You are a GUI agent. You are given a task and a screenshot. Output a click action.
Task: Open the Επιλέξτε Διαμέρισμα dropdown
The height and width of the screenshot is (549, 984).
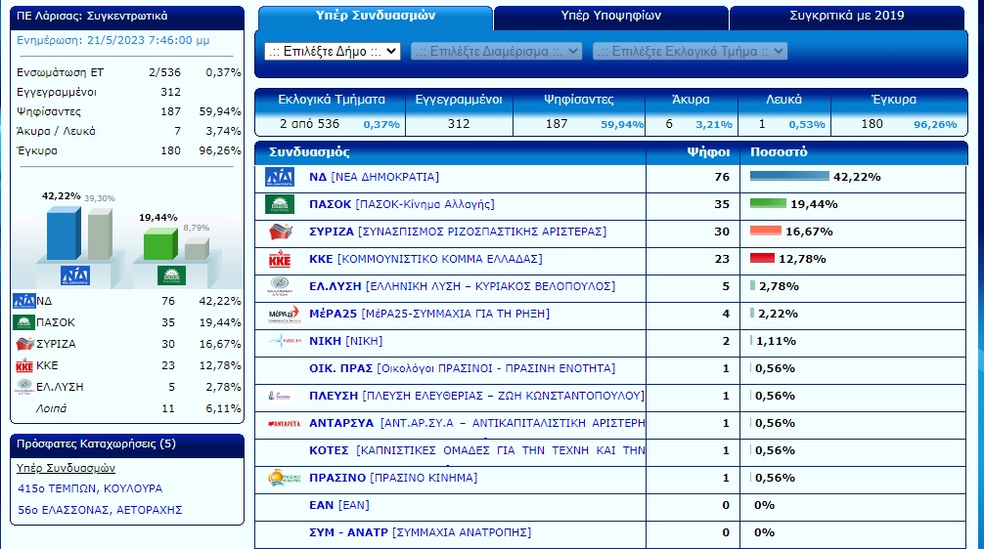coord(497,51)
